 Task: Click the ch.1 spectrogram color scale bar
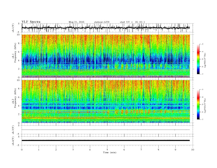coord(198,59)
